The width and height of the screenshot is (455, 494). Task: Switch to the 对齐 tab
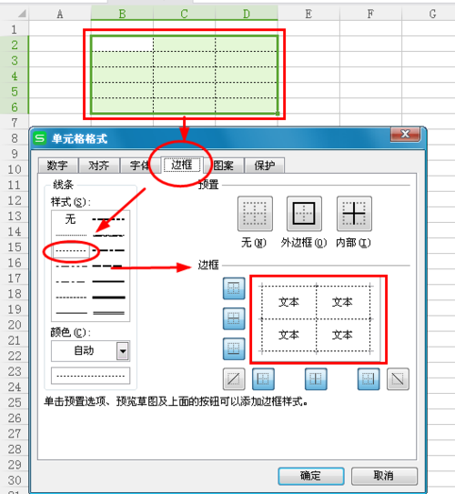[99, 165]
